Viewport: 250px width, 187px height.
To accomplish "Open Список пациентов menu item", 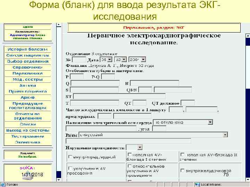I will click(x=27, y=55).
